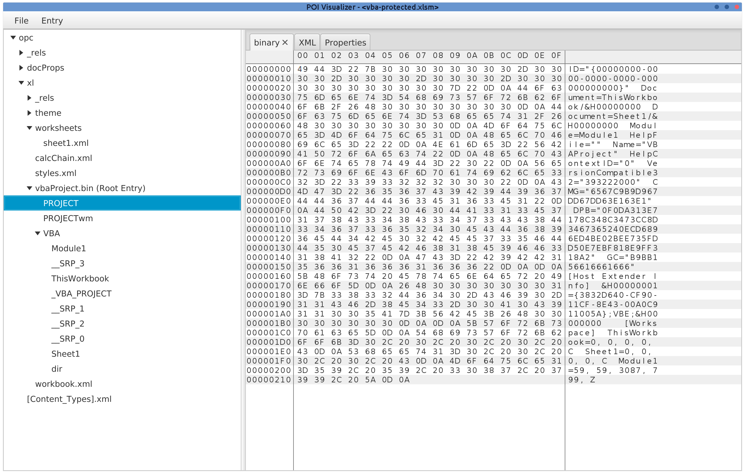Collapse the VBA node
Viewport: 745px width, 474px height.
click(37, 233)
